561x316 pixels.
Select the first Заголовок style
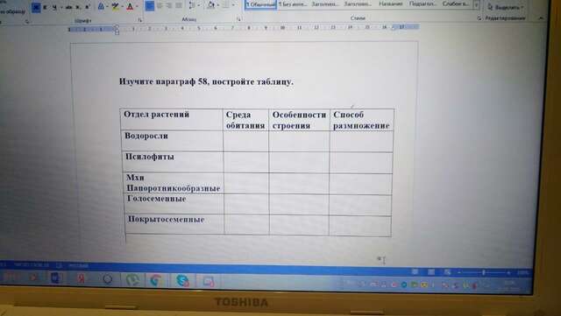click(x=325, y=4)
